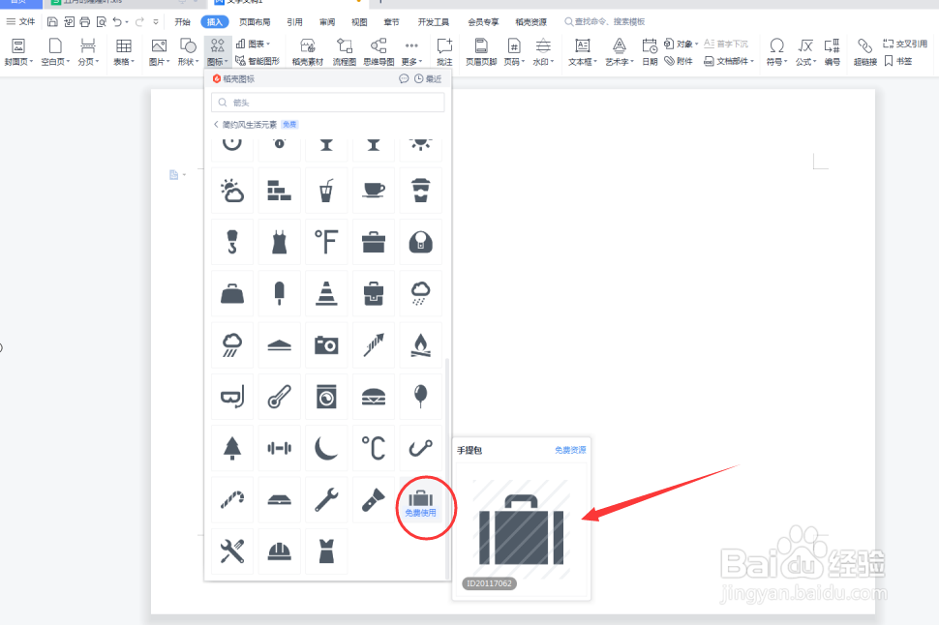Click the Print icon in quick toolbar

[85, 22]
